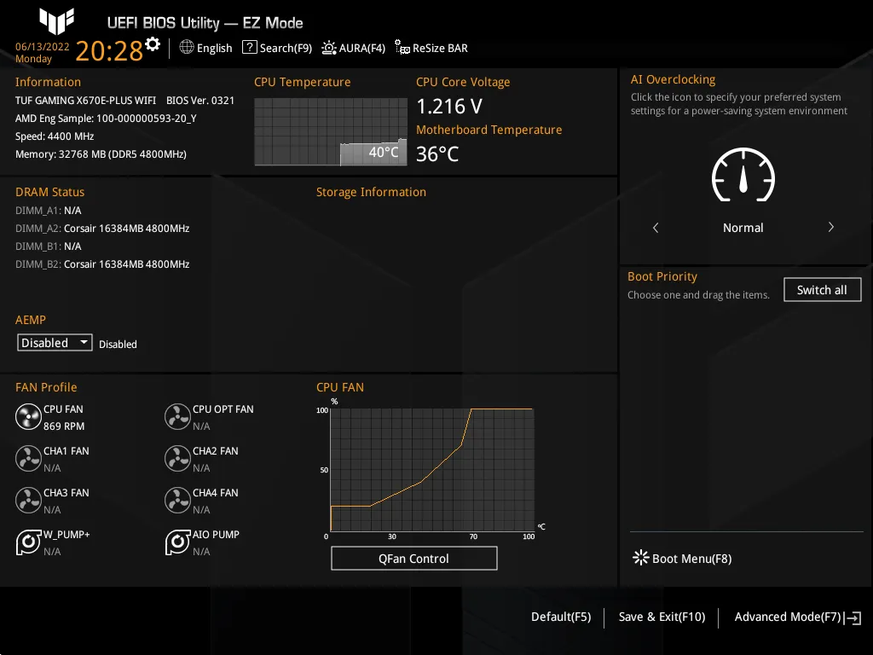Click the CPU OPT FAN icon
The height and width of the screenshot is (655, 873).
pos(177,417)
